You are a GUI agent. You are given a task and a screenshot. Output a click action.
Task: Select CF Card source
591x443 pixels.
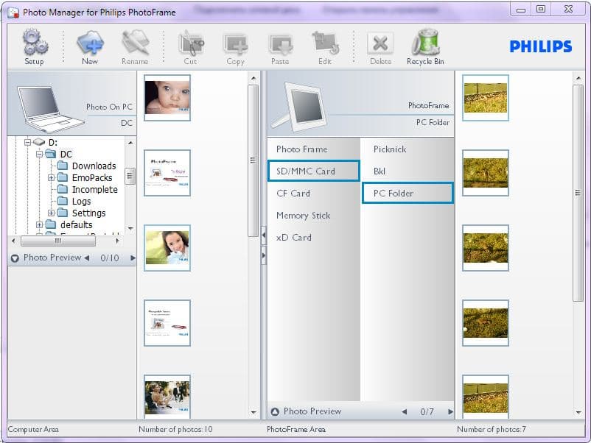click(314, 193)
